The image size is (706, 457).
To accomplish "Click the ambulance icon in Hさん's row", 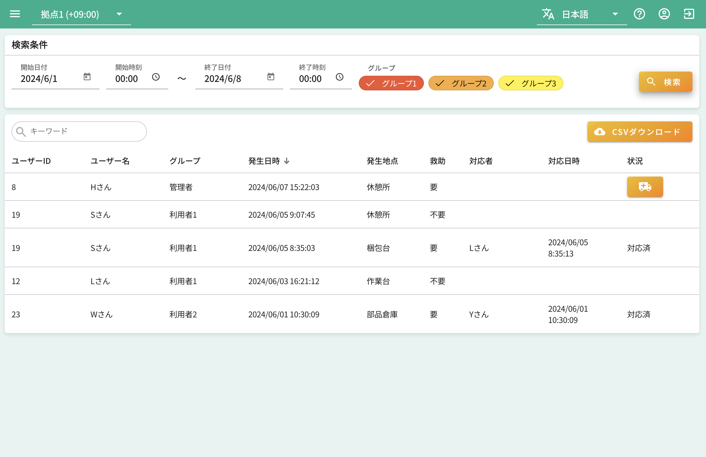I will (645, 187).
